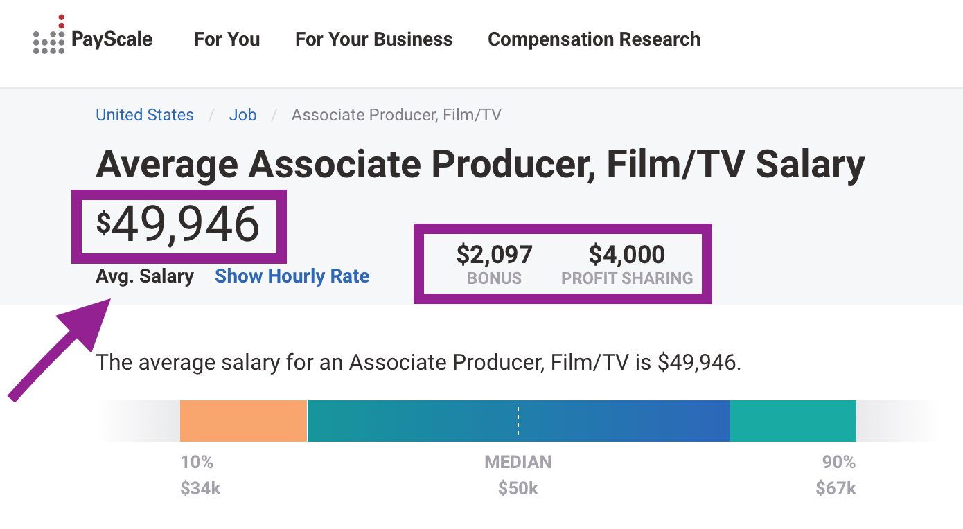
Task: Click the purple arrow annotation
Action: point(62,350)
